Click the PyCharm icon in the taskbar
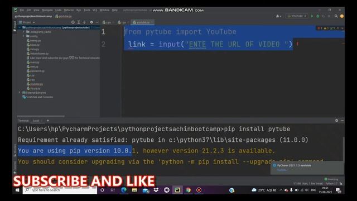The height and width of the screenshot is (201, 357). click(177, 190)
